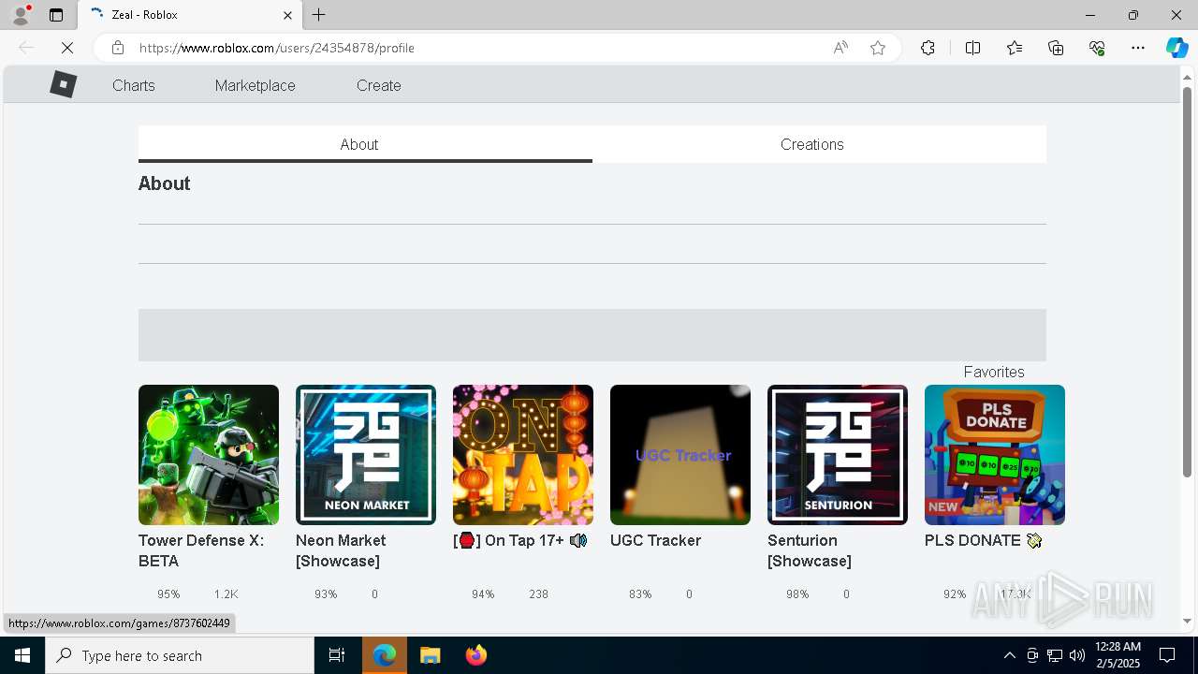Open the taskbar clock and date
1198x674 pixels.
[x=1118, y=655]
